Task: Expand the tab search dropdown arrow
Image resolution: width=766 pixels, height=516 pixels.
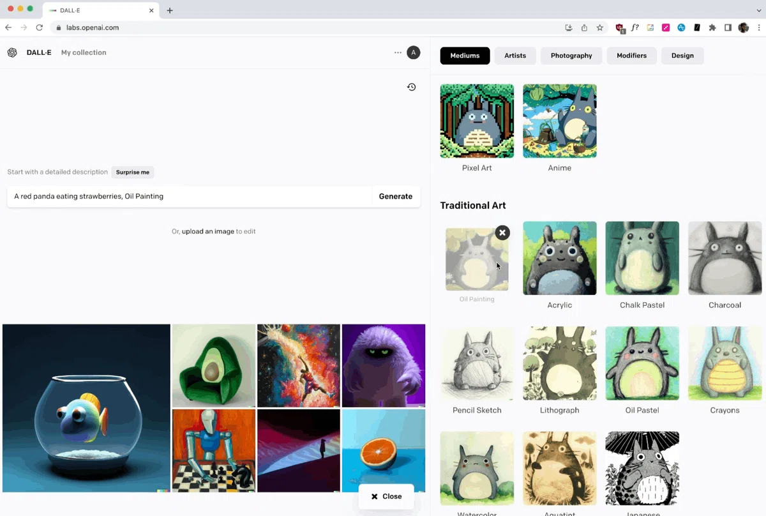Action: 759,10
